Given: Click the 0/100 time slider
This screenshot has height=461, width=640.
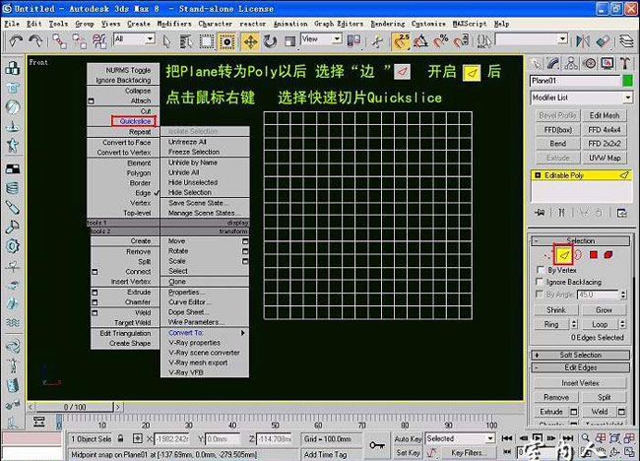Looking at the screenshot, I should click(x=75, y=407).
